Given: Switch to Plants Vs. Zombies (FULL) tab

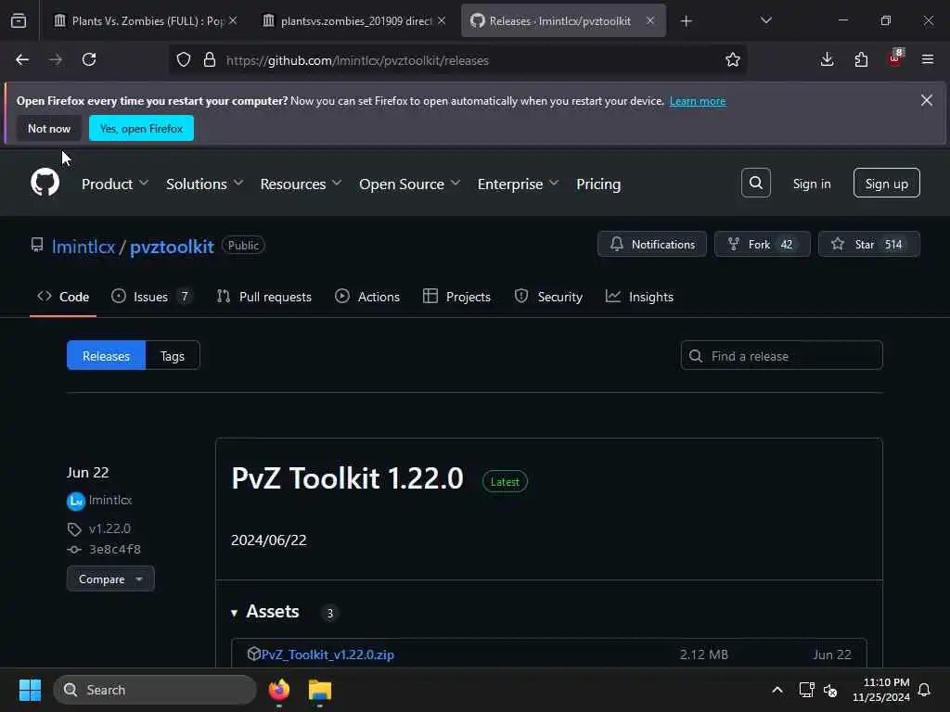Looking at the screenshot, I should pyautogui.click(x=146, y=21).
